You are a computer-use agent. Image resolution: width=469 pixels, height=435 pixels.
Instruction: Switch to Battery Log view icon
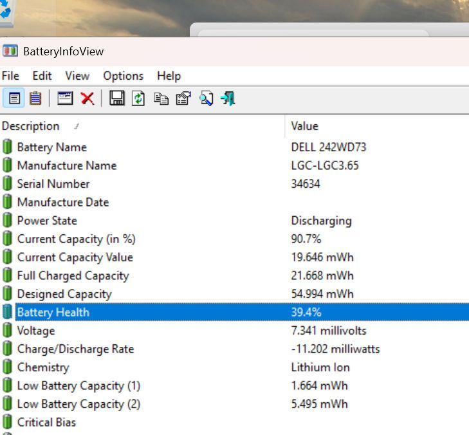[35, 98]
